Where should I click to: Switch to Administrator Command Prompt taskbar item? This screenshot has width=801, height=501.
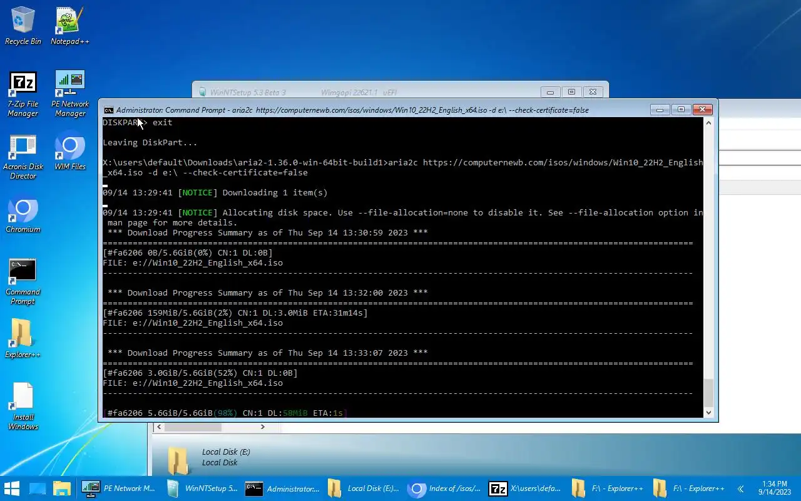pyautogui.click(x=282, y=488)
